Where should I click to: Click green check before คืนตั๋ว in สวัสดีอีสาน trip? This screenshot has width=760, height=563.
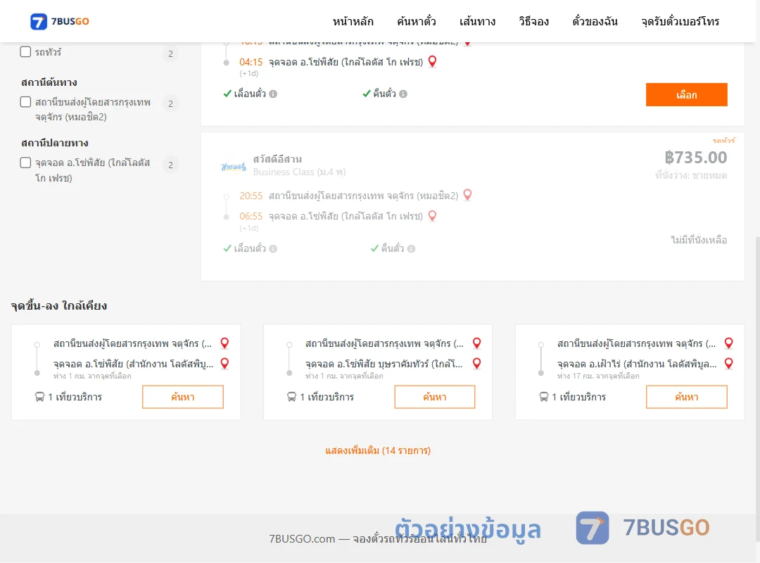[x=374, y=248]
